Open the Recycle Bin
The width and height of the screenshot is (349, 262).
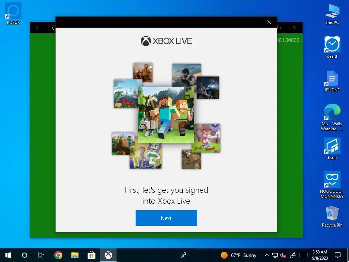332,217
